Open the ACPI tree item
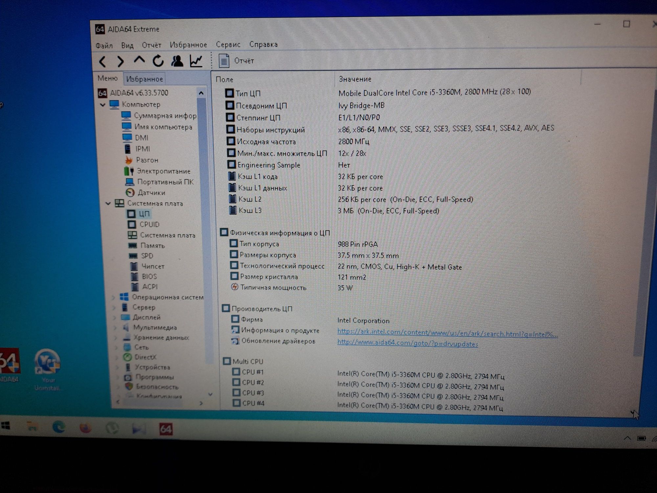657x493 pixels. tap(145, 287)
